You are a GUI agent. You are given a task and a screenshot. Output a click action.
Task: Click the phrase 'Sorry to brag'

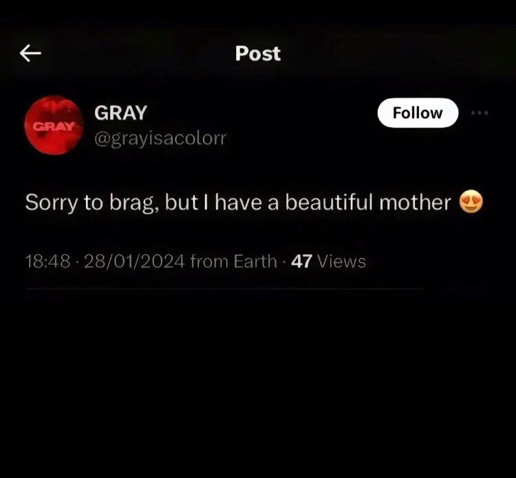[x=90, y=203]
